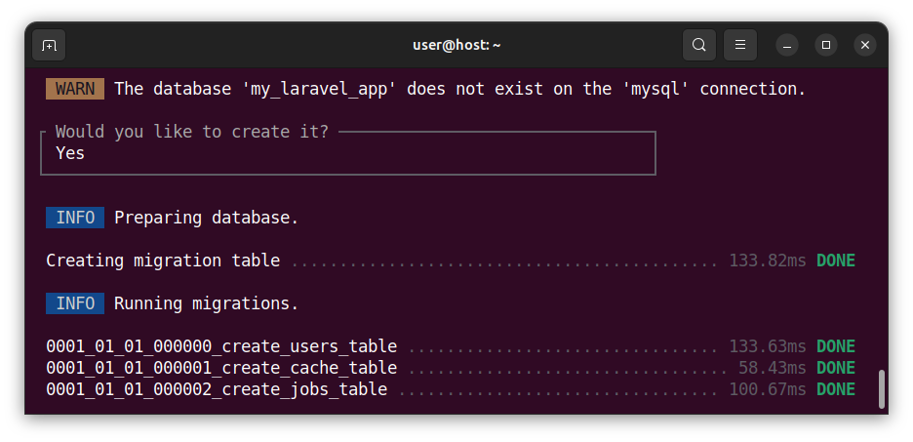Viewport: 913px width, 442px height.
Task: Click the 'my_laravel_app' database name
Action: (x=319, y=89)
